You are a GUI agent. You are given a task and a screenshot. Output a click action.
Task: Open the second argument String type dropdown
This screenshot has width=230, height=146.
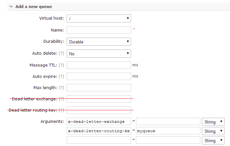[x=213, y=131]
